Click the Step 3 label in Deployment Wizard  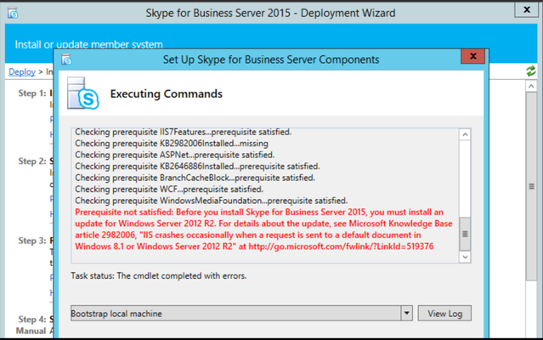[x=31, y=241]
